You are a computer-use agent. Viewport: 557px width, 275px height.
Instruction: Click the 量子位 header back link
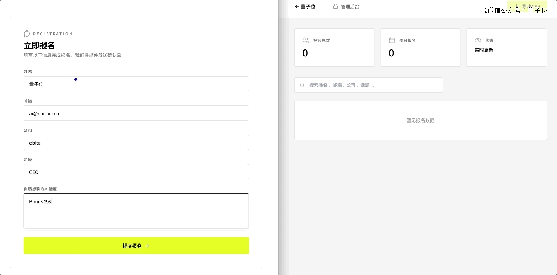coord(308,7)
